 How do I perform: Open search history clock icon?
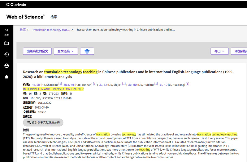click(6, 55)
